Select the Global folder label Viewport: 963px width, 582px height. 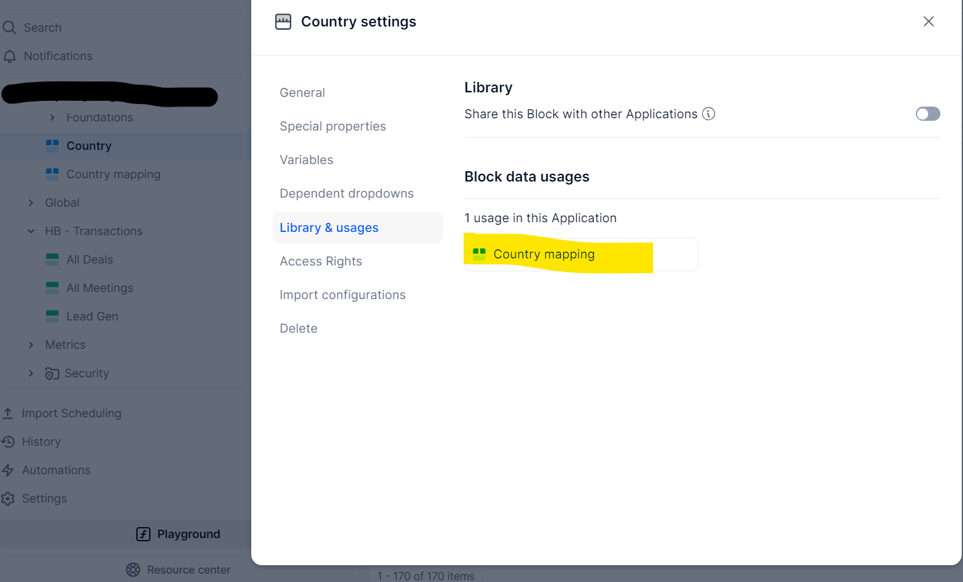pyautogui.click(x=62, y=203)
